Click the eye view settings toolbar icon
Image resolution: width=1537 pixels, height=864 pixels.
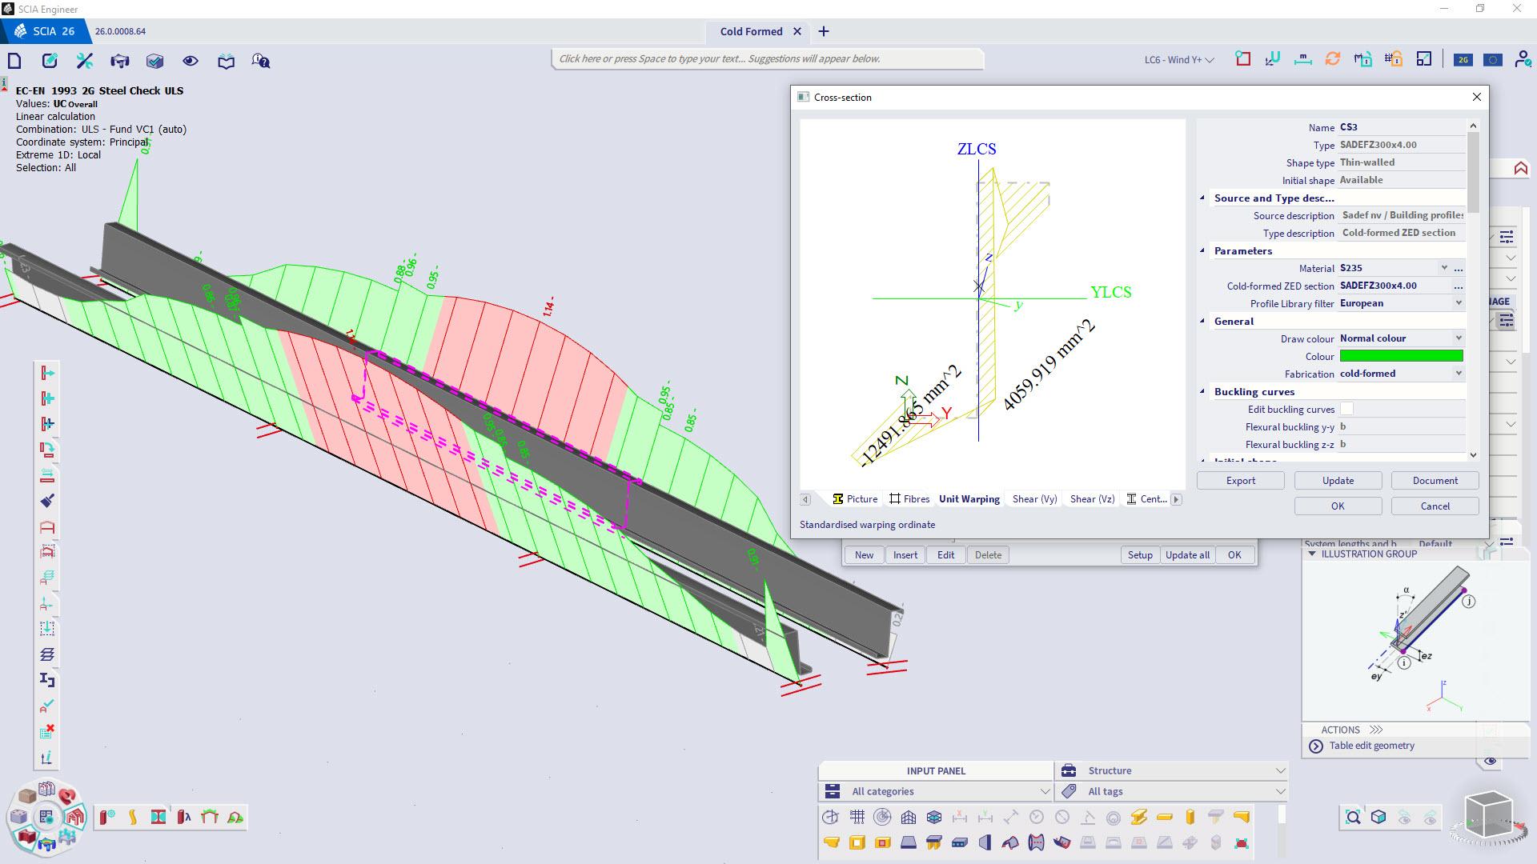190,61
